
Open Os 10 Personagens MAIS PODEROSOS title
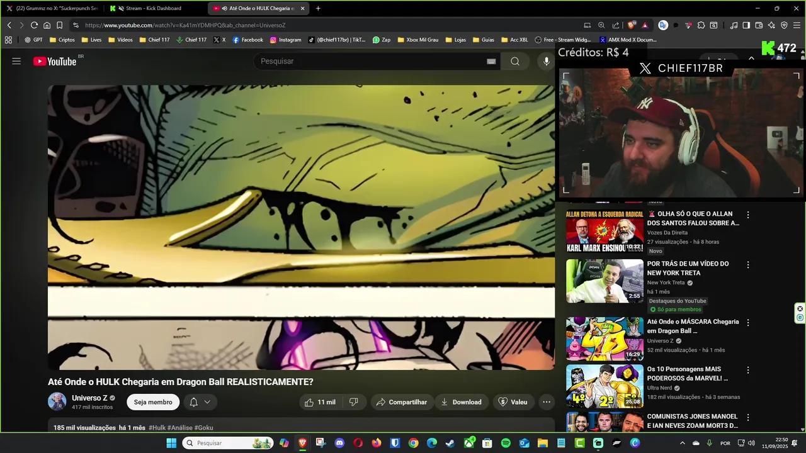tap(688, 374)
